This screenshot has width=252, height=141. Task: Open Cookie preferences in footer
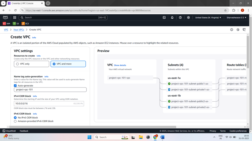tap(238, 131)
